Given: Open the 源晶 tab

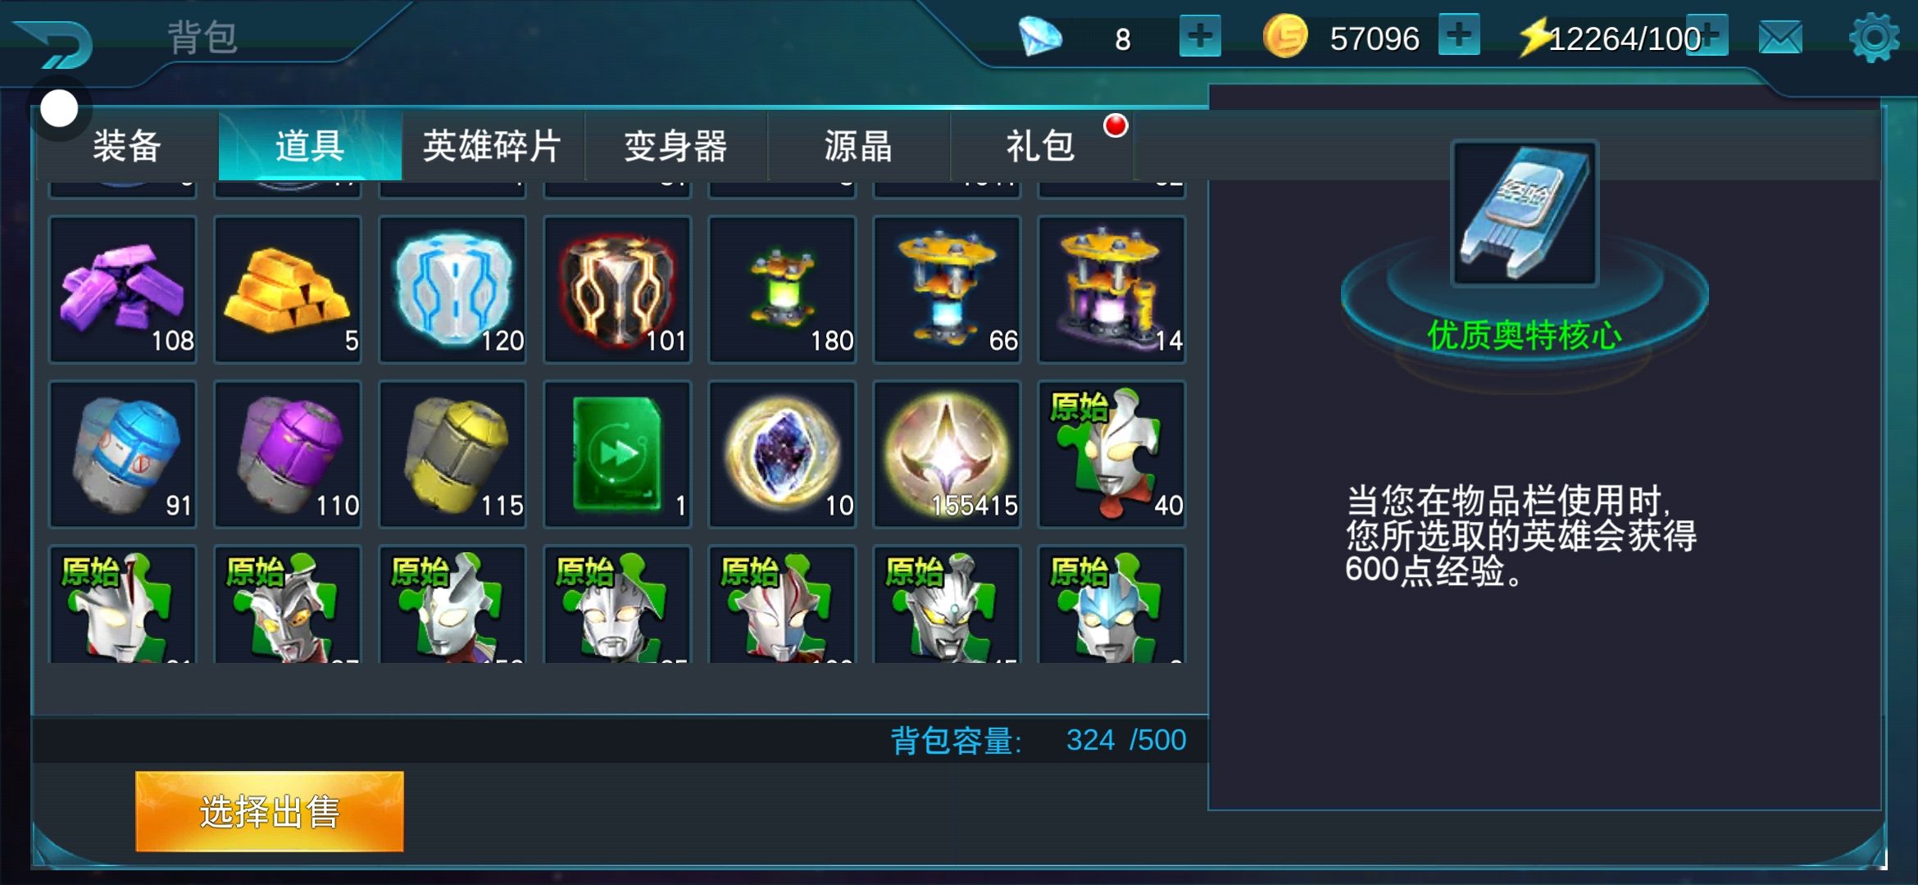Looking at the screenshot, I should tap(858, 146).
